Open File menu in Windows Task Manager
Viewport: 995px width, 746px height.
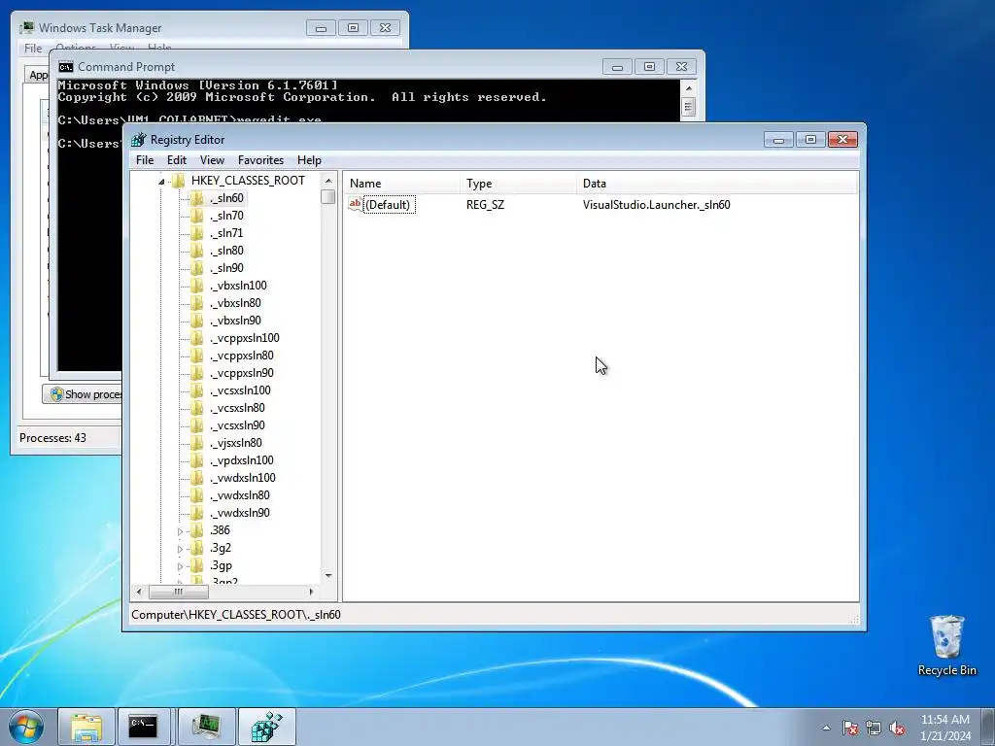tap(33, 49)
